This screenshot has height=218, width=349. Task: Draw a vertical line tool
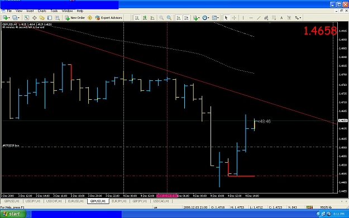(243, 18)
